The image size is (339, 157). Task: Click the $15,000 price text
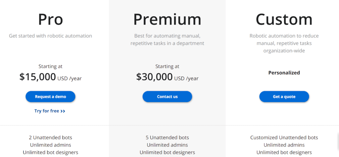point(38,77)
